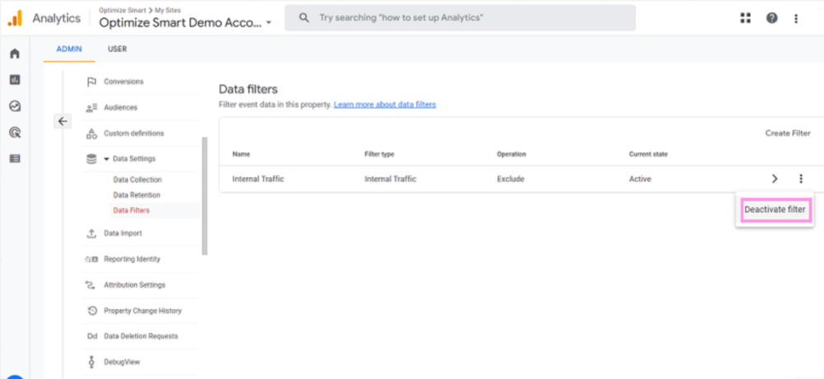824x379 pixels.
Task: Open the Reports bar chart icon
Action: (x=14, y=80)
